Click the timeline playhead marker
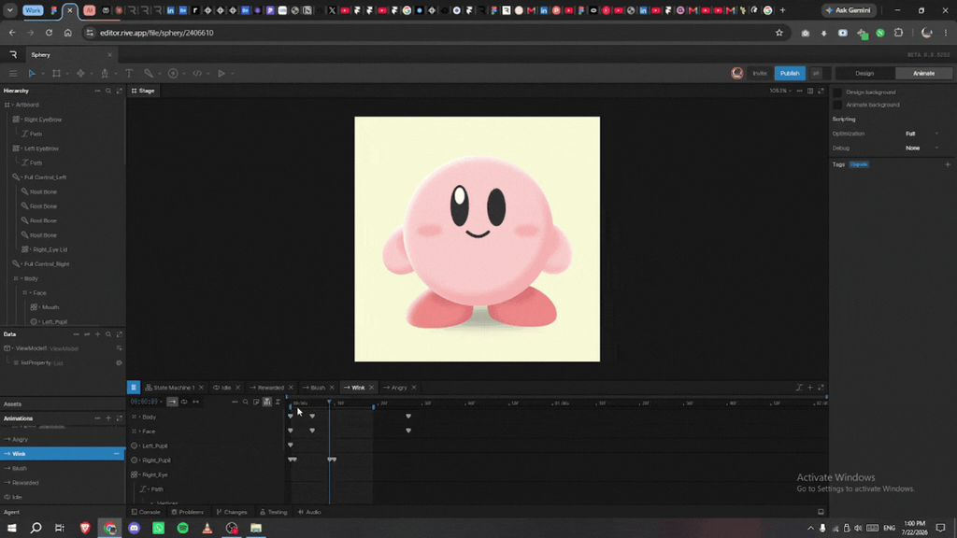 coord(329,403)
